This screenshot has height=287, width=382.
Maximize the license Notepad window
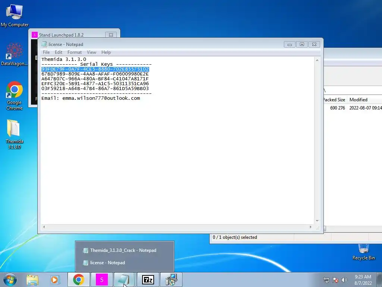click(302, 44)
